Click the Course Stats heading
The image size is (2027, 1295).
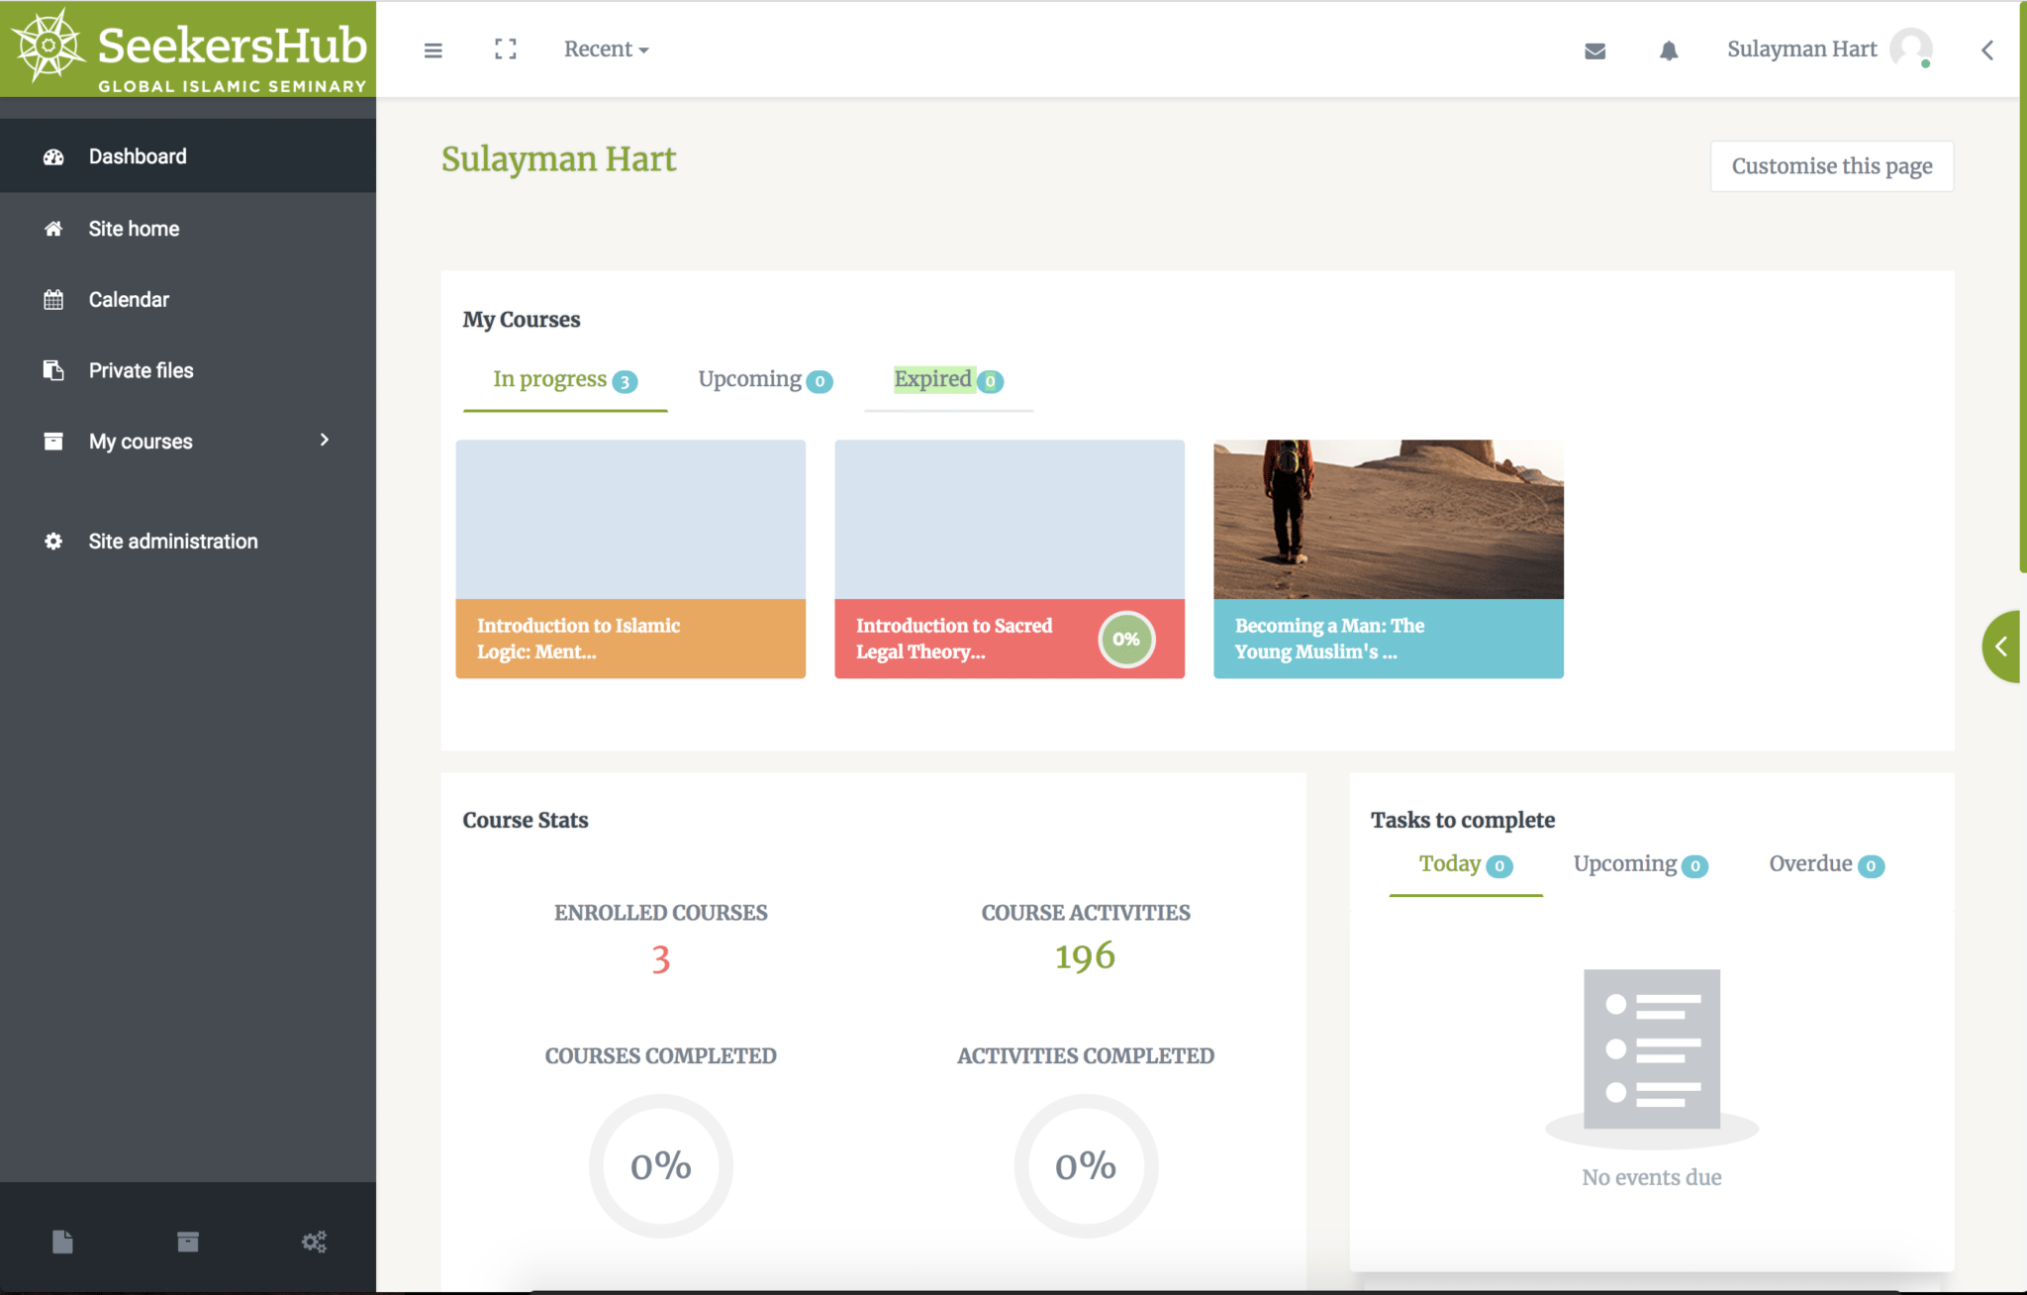(526, 820)
